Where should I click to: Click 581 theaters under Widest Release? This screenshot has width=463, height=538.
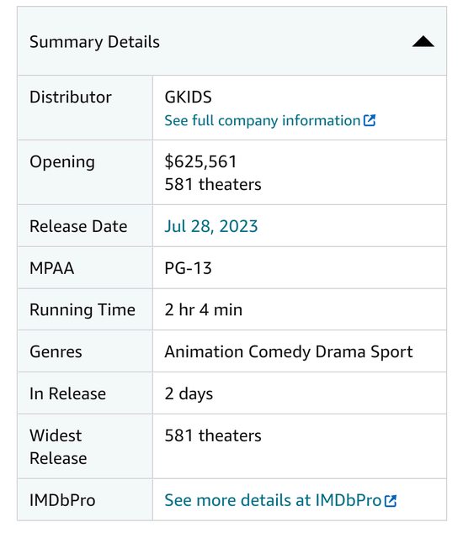click(213, 435)
